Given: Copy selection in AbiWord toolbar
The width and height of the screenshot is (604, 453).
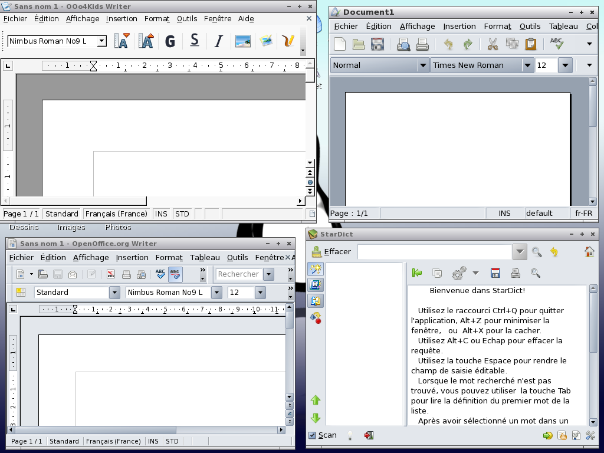Looking at the screenshot, I should 512,44.
